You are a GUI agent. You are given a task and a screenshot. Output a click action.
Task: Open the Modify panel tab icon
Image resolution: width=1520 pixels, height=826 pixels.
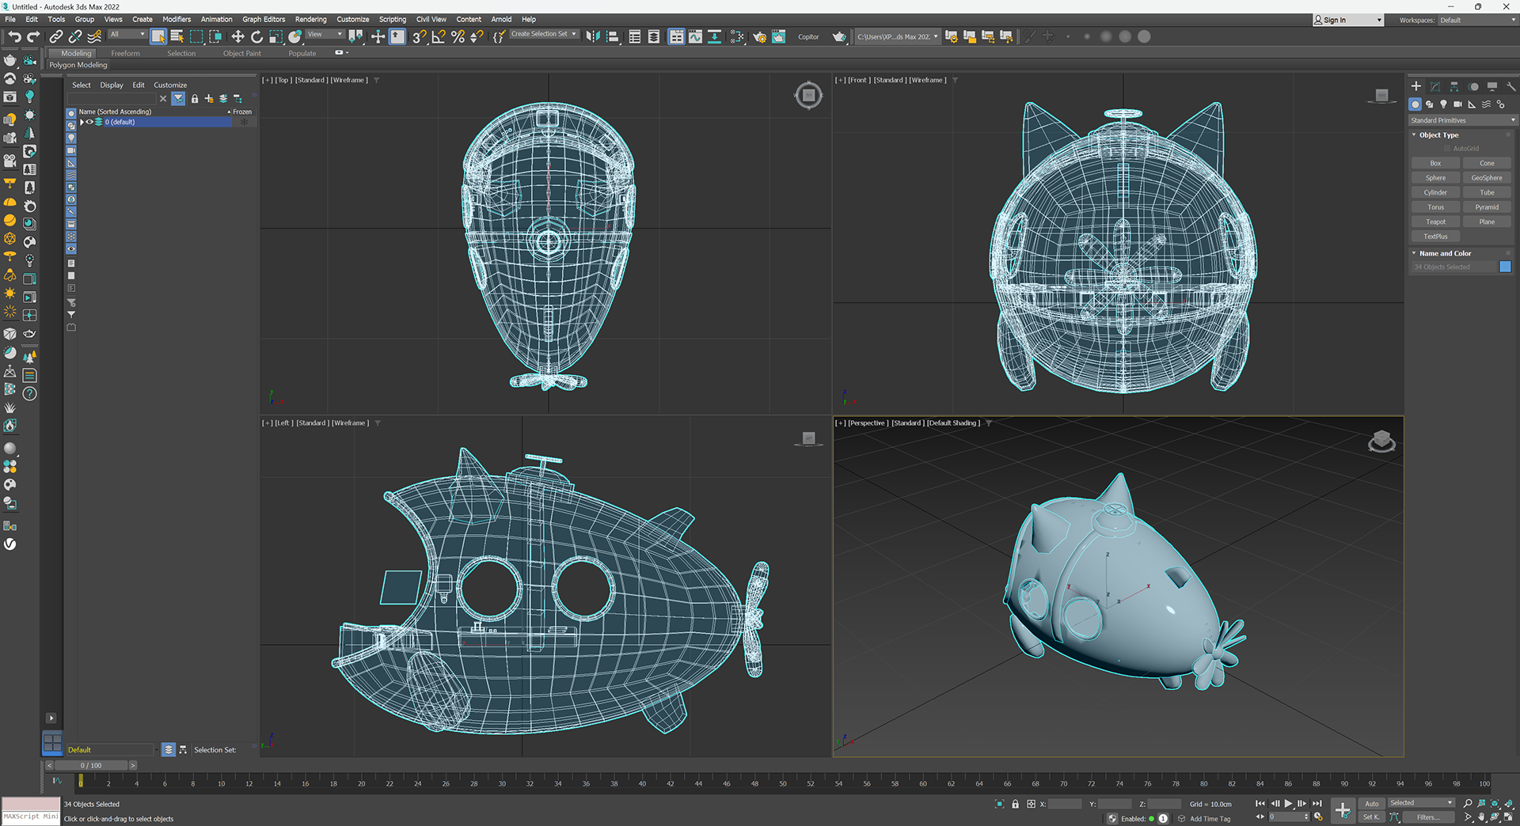[1435, 86]
